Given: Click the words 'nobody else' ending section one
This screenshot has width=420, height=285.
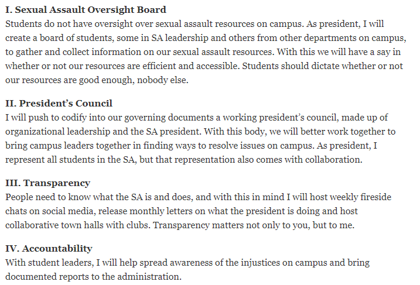Looking at the screenshot, I should [162, 80].
